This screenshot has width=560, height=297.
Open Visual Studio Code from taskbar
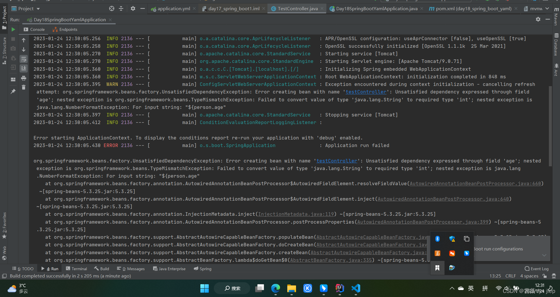[x=356, y=288]
